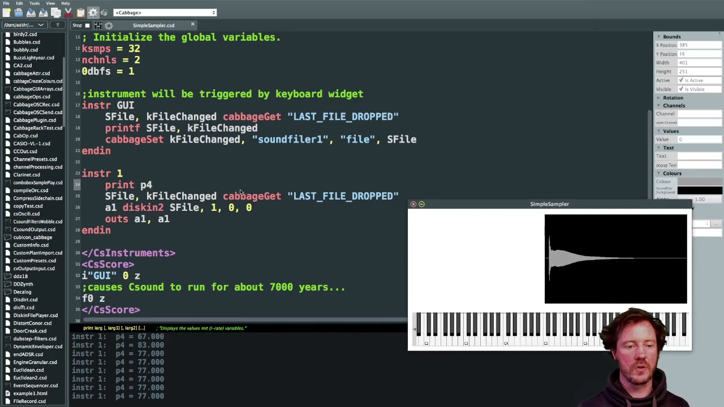The image size is (724, 407).
Task: Click the X Position field showing 385
Action: (x=700, y=45)
